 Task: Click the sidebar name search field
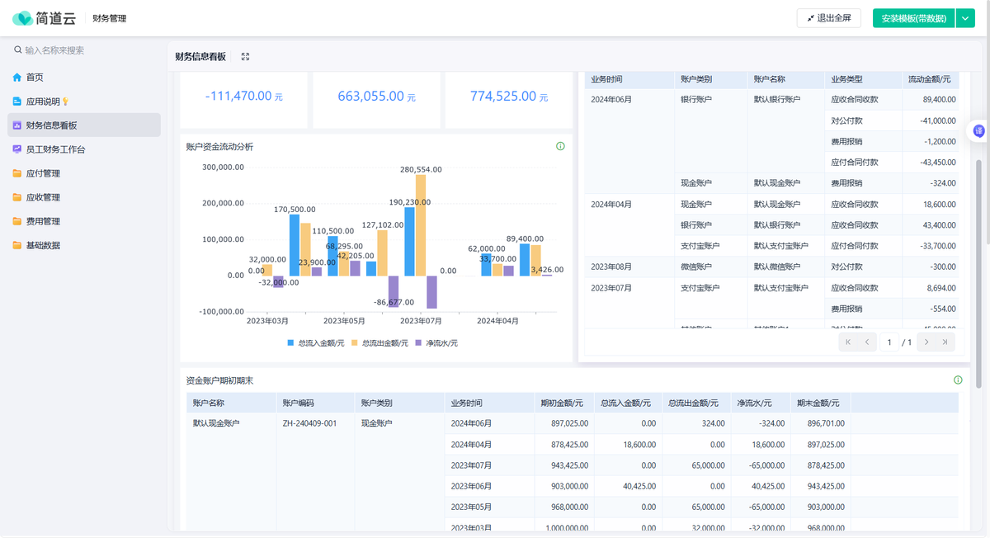pos(82,50)
